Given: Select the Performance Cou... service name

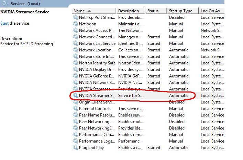Looking at the screenshot, I should [x=96, y=135].
